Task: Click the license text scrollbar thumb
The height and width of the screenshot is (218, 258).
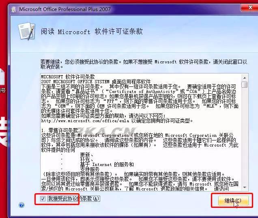Action: pos(245,84)
